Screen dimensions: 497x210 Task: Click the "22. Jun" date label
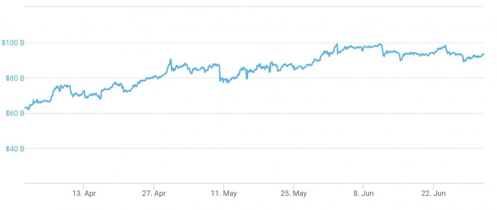pos(433,194)
